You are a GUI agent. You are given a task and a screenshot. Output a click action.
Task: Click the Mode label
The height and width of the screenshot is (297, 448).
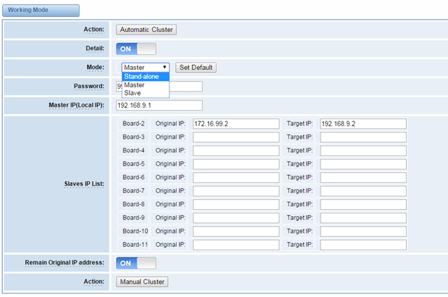click(x=95, y=67)
